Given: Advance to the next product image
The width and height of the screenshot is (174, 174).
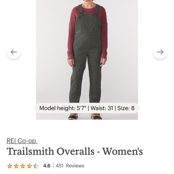Looking at the screenshot, I should [x=160, y=52].
